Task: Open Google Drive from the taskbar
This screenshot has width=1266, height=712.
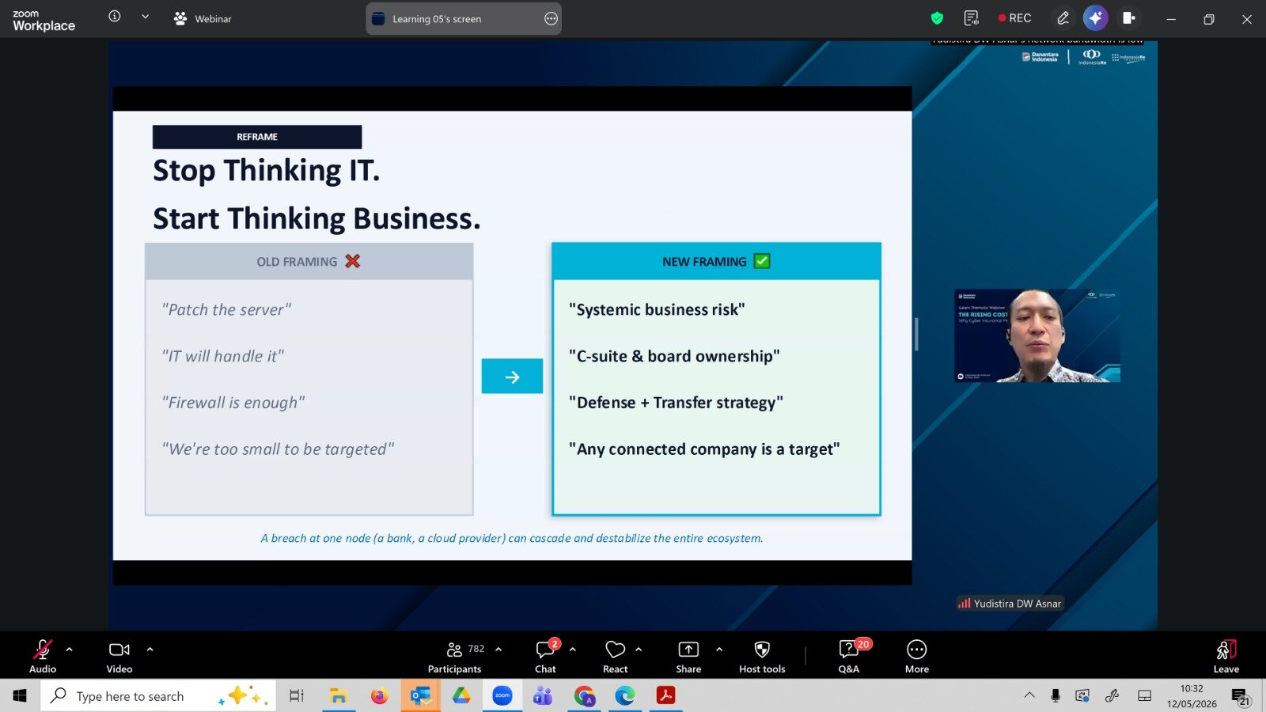Action: 461,696
